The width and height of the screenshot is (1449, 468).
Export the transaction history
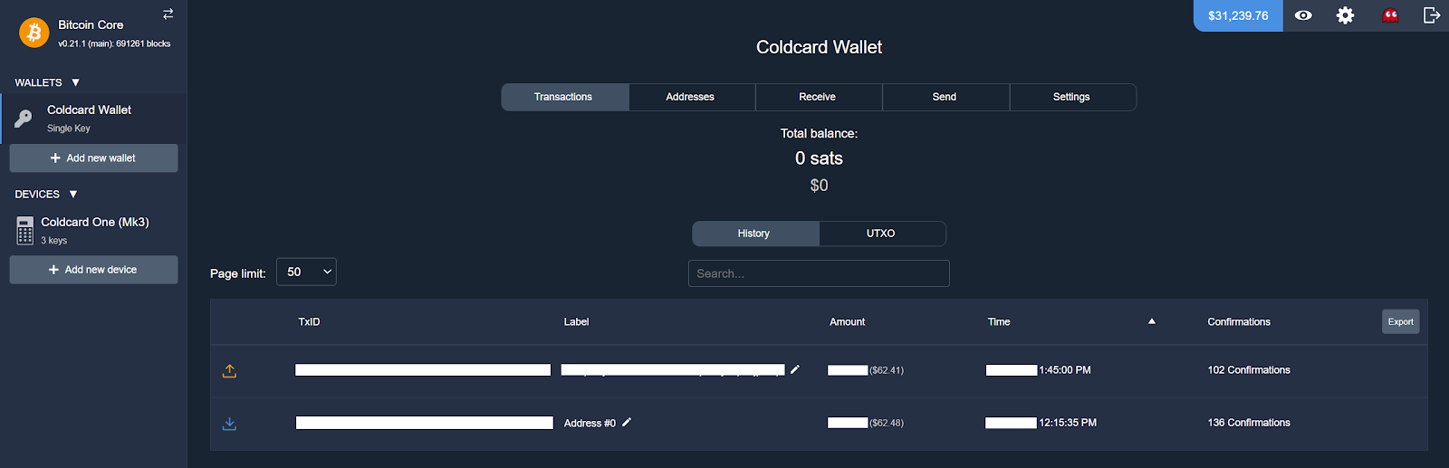(1400, 321)
